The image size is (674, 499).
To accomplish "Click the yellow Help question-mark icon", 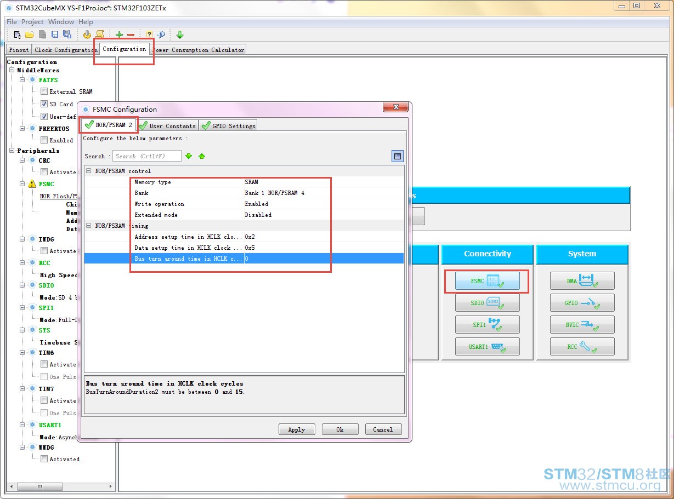I will click(149, 35).
